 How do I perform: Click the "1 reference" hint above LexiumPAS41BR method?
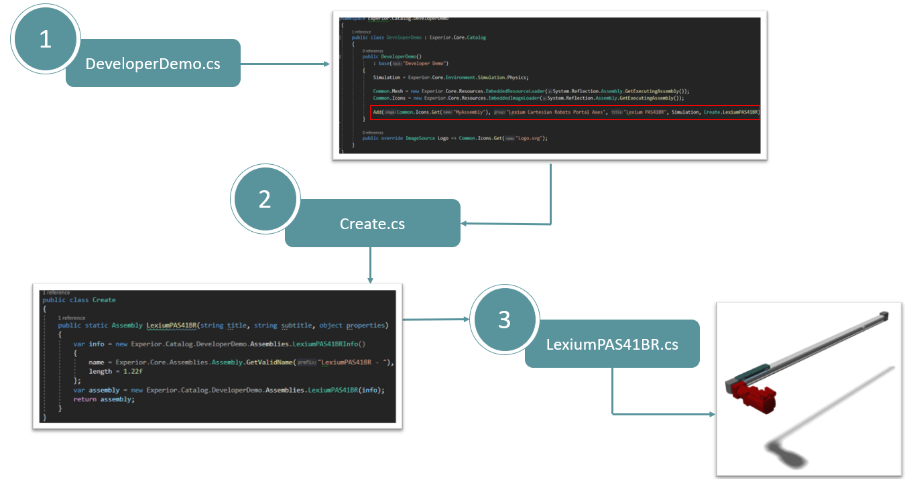[72, 318]
